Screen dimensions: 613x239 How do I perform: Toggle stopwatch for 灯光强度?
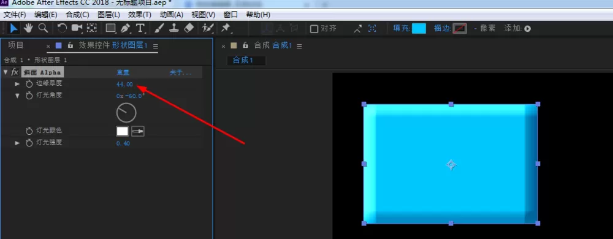point(29,143)
